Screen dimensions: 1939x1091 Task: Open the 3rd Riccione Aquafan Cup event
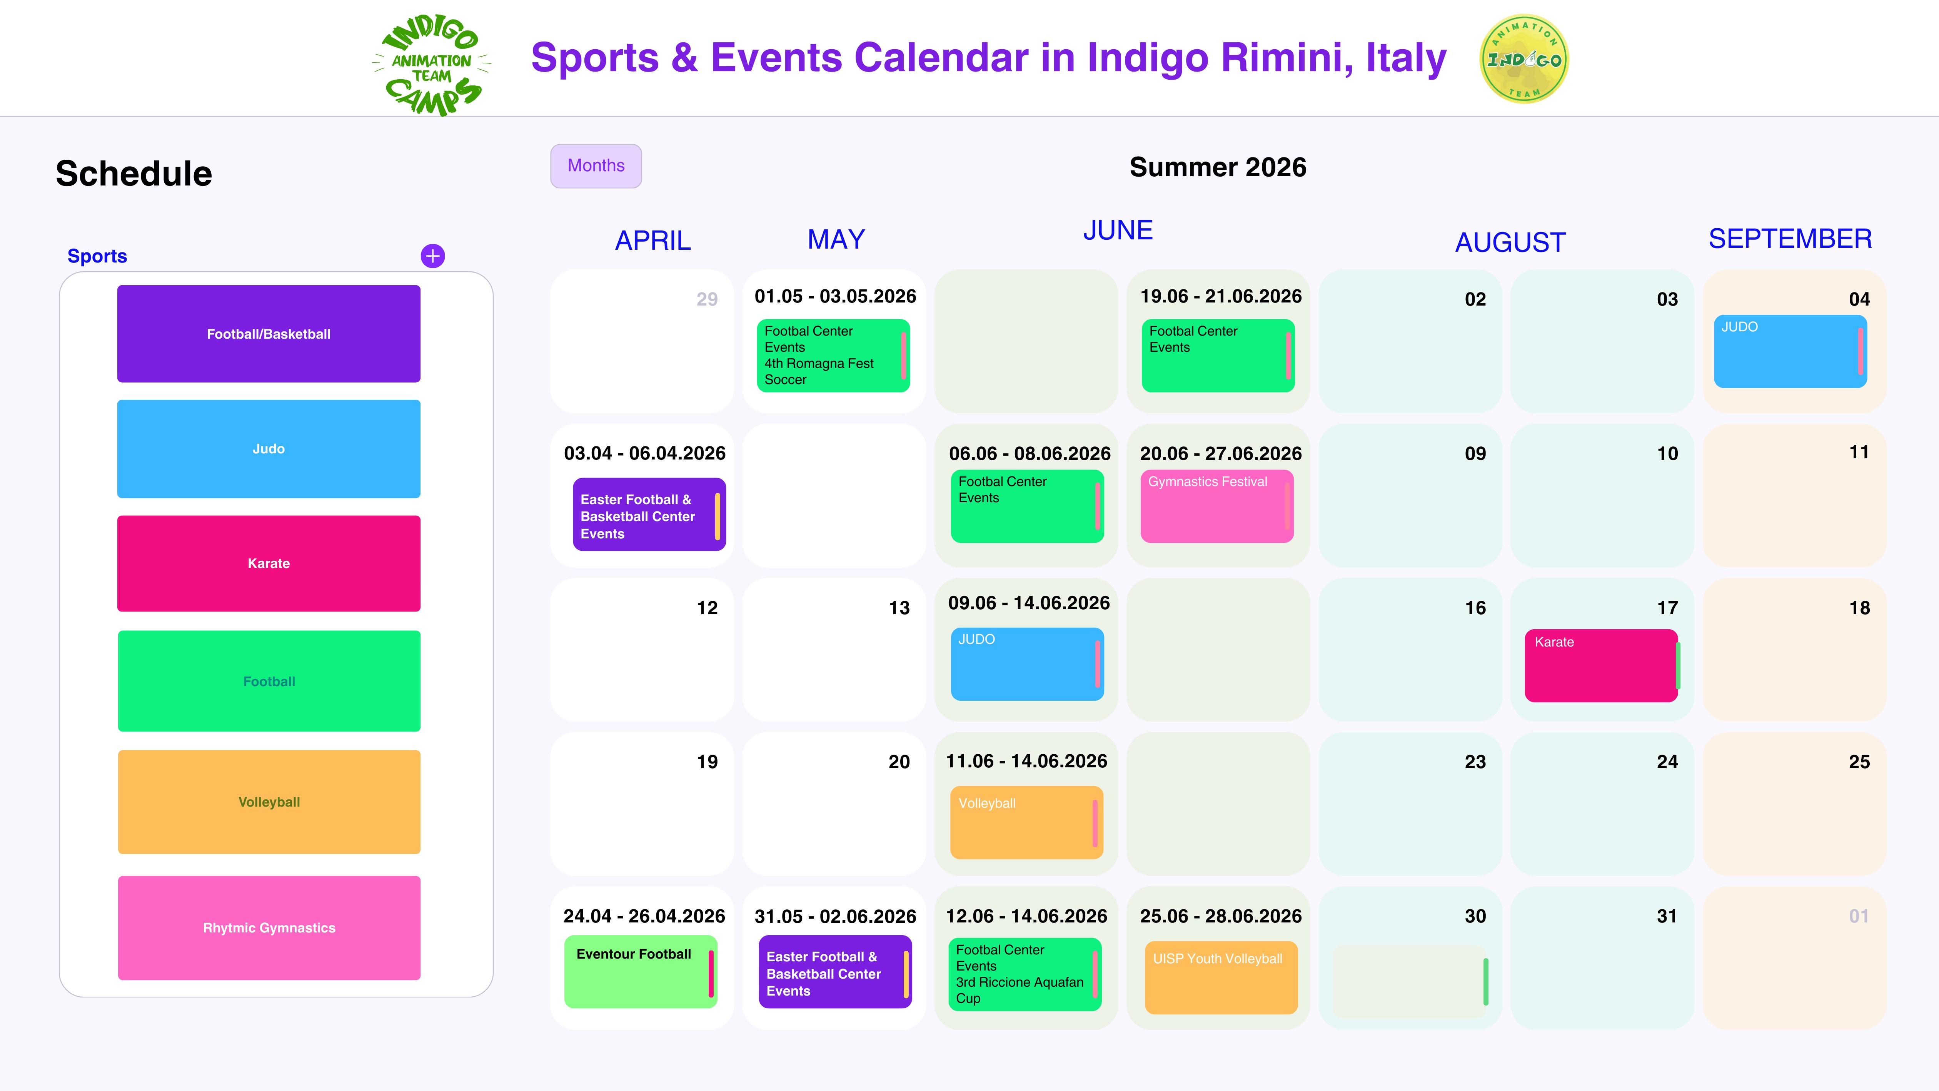(1025, 974)
